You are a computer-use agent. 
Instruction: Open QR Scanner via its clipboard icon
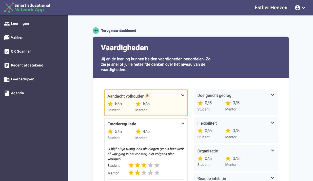tap(7, 51)
